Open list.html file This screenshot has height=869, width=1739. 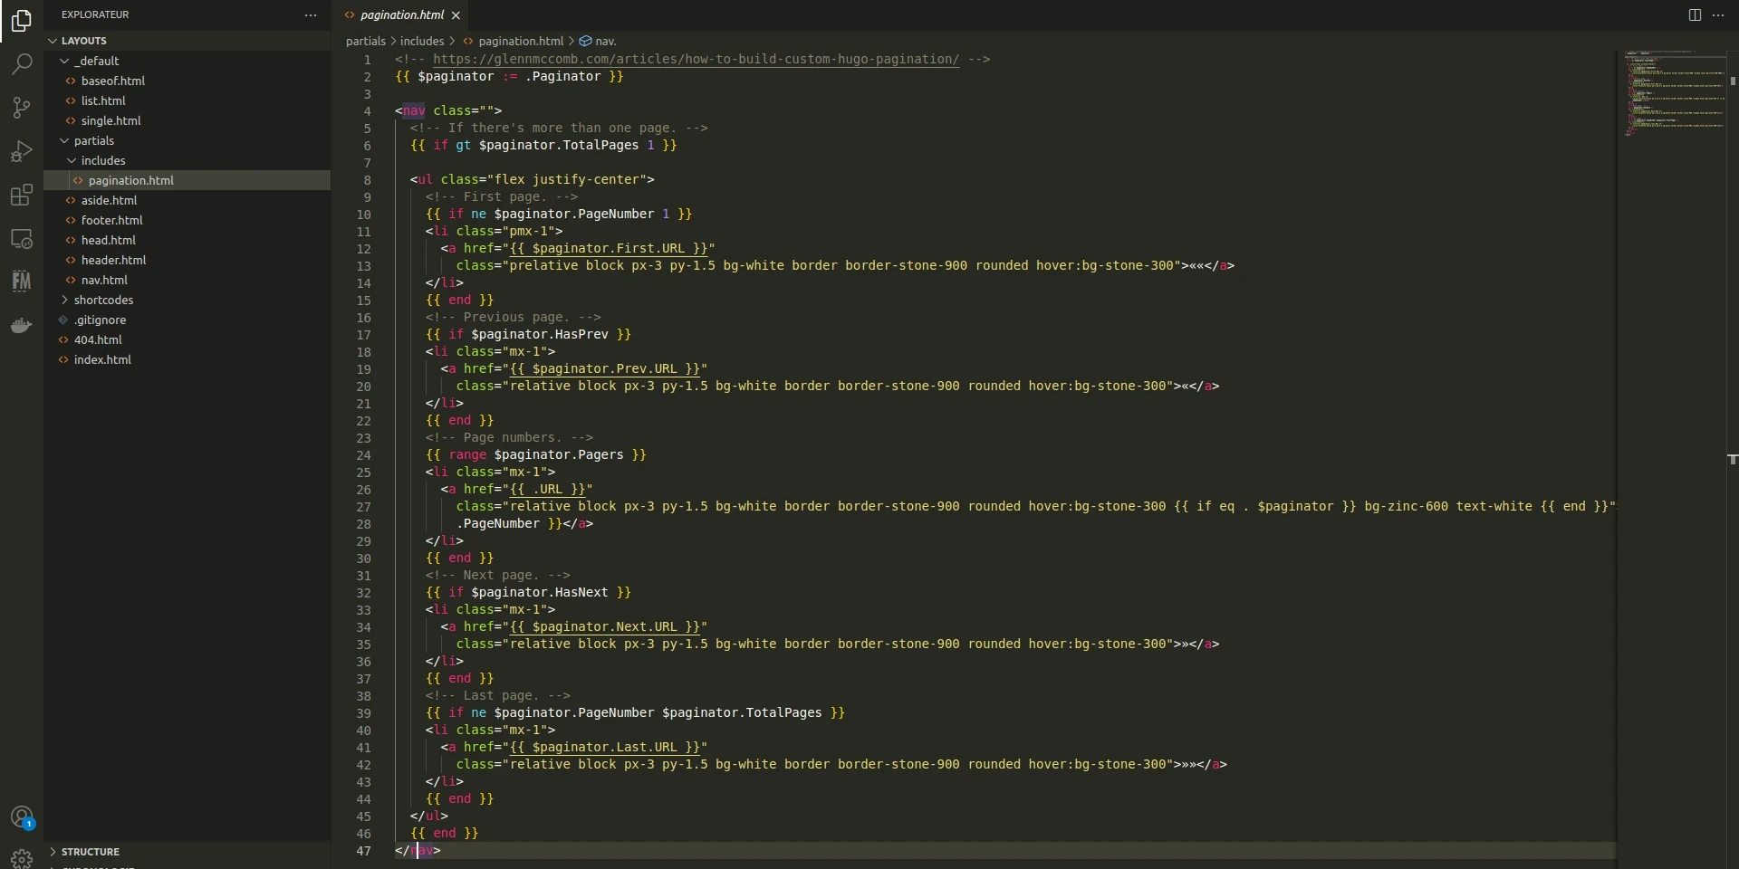(x=187, y=100)
